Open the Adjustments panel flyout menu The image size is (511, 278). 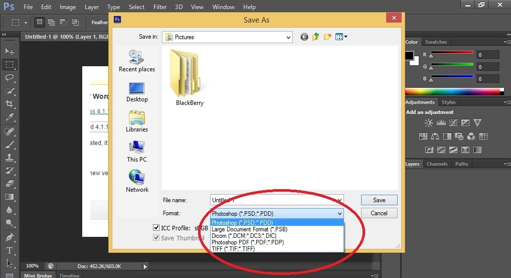[x=507, y=102]
